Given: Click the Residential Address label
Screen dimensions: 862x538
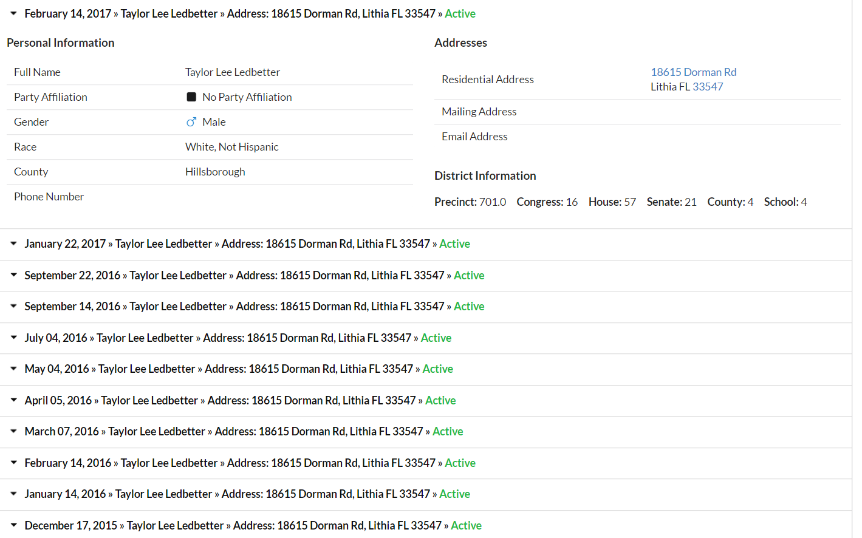Looking at the screenshot, I should pos(488,80).
